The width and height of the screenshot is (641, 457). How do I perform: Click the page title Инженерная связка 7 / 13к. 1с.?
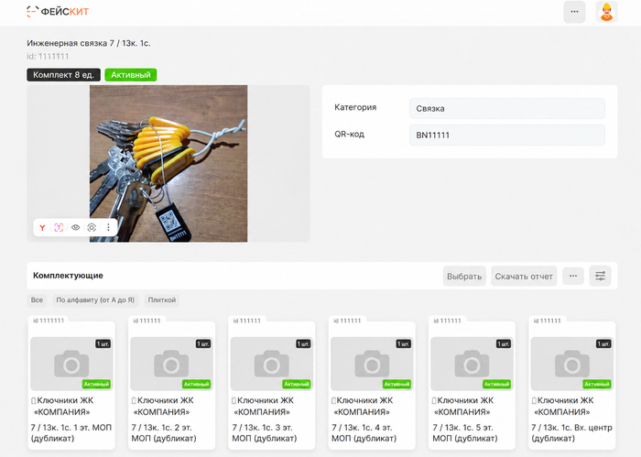click(89, 43)
